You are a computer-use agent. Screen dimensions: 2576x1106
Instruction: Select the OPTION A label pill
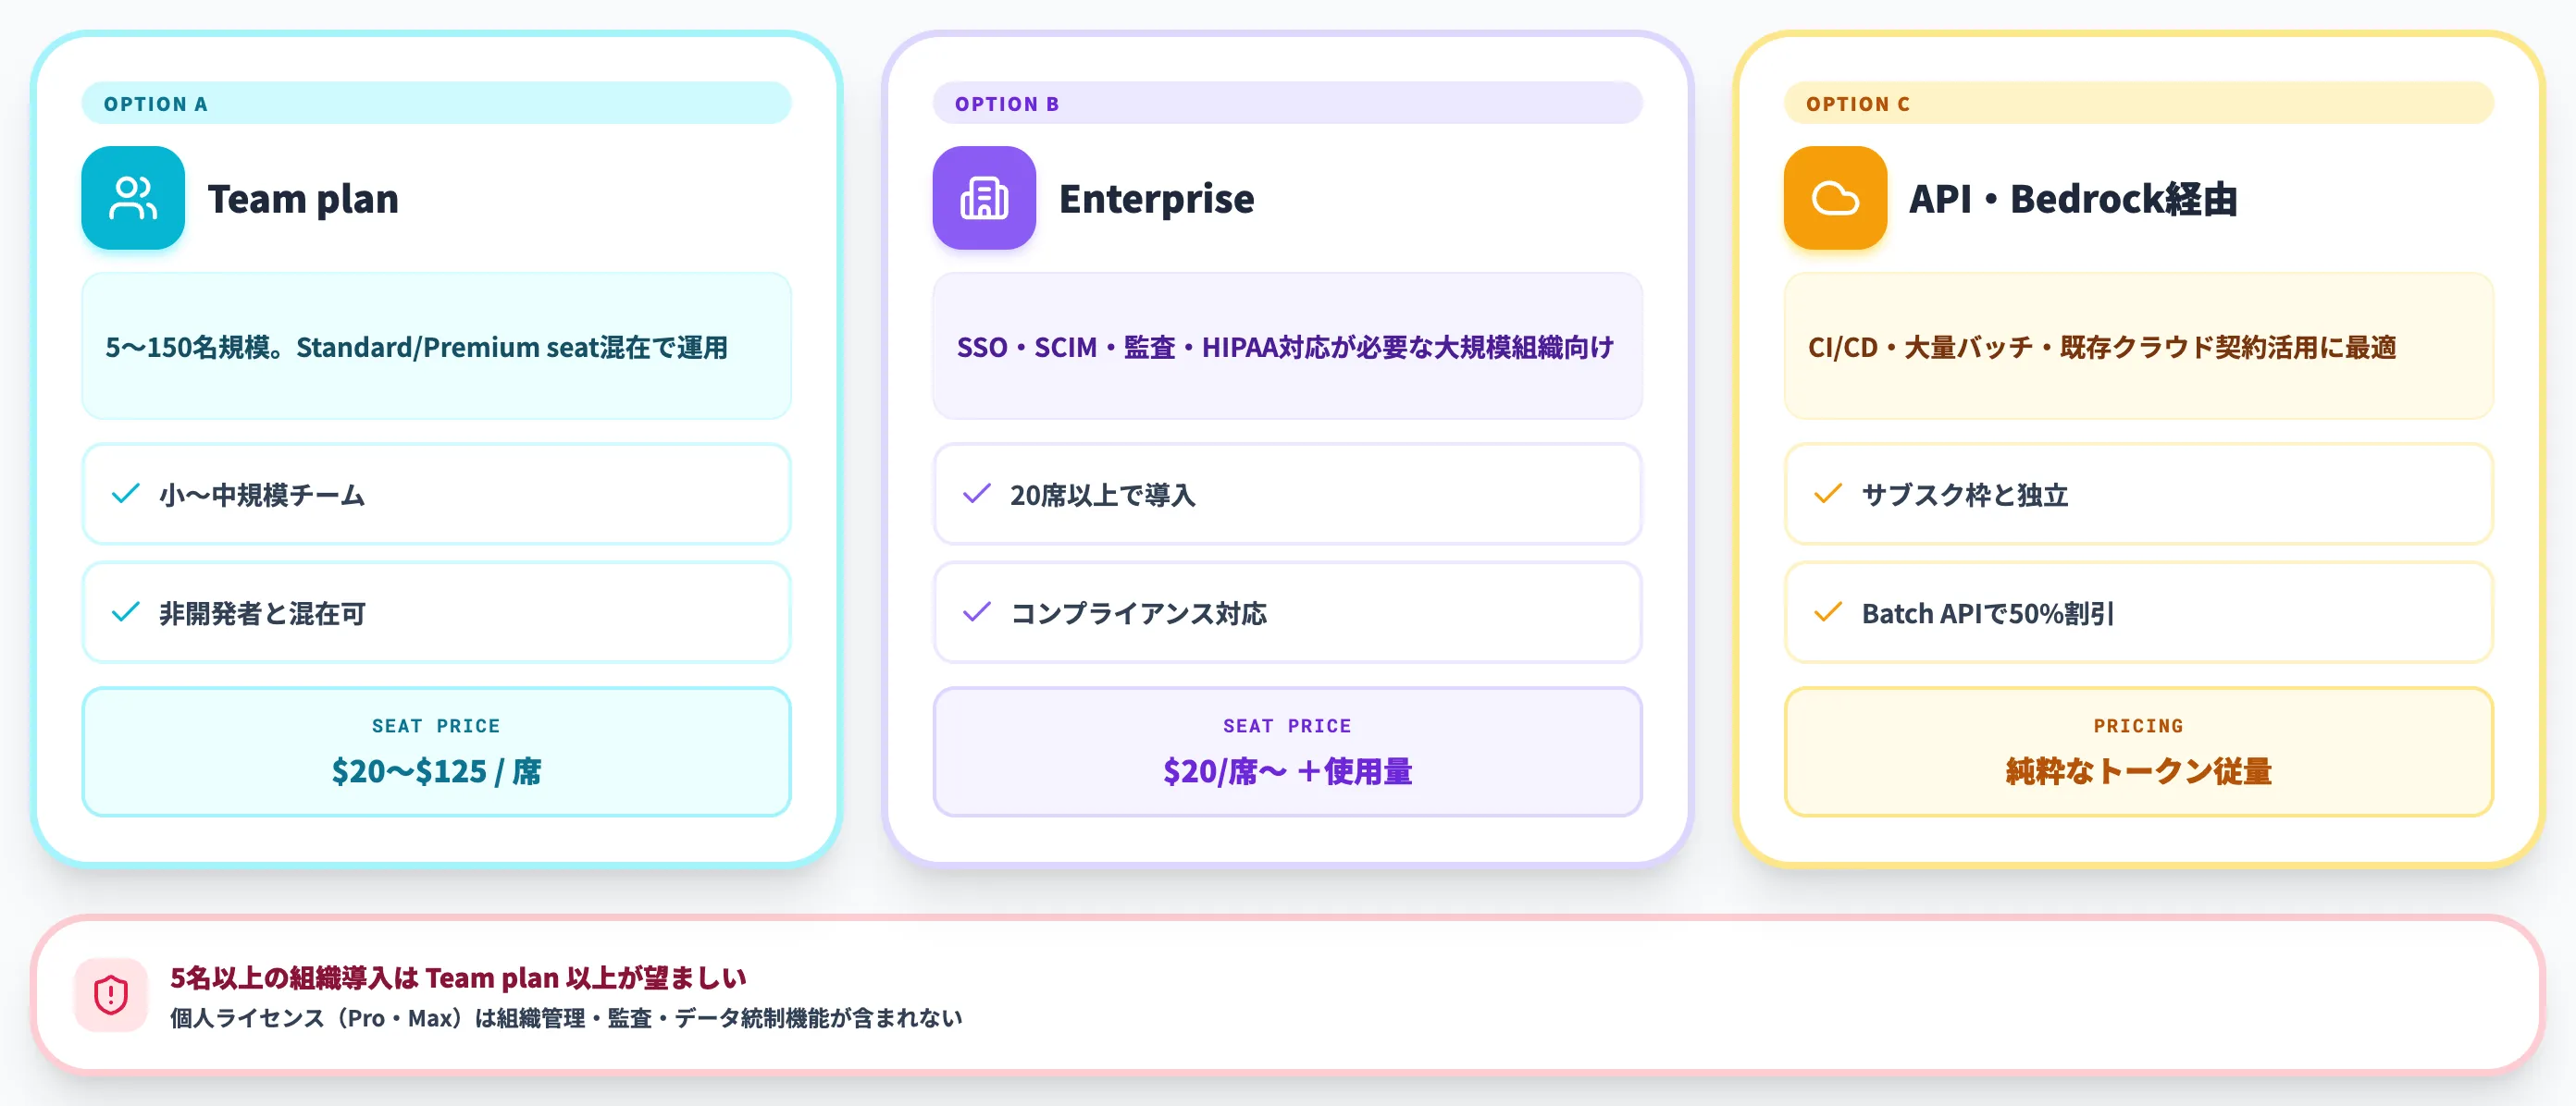pyautogui.click(x=436, y=103)
